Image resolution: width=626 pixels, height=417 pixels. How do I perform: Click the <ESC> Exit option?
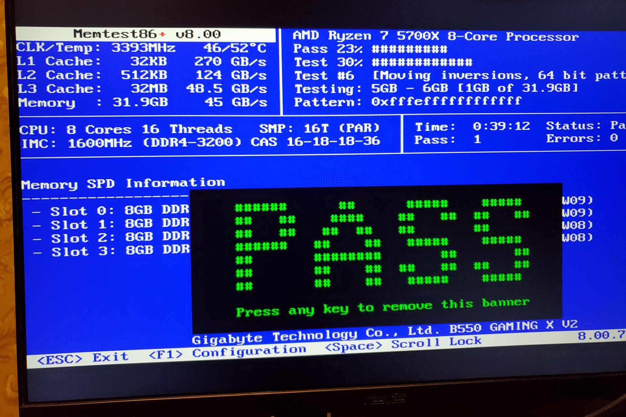coord(83,358)
